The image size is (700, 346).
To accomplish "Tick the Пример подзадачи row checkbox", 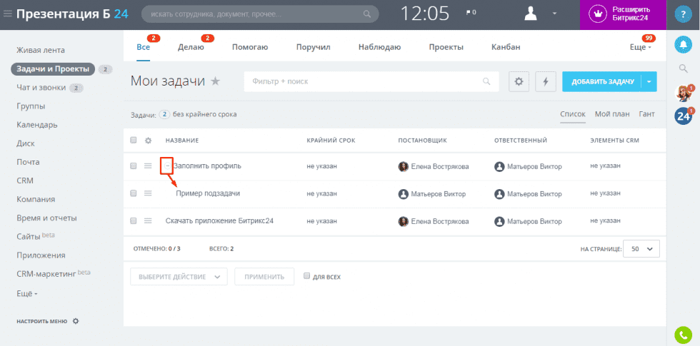I will [134, 193].
